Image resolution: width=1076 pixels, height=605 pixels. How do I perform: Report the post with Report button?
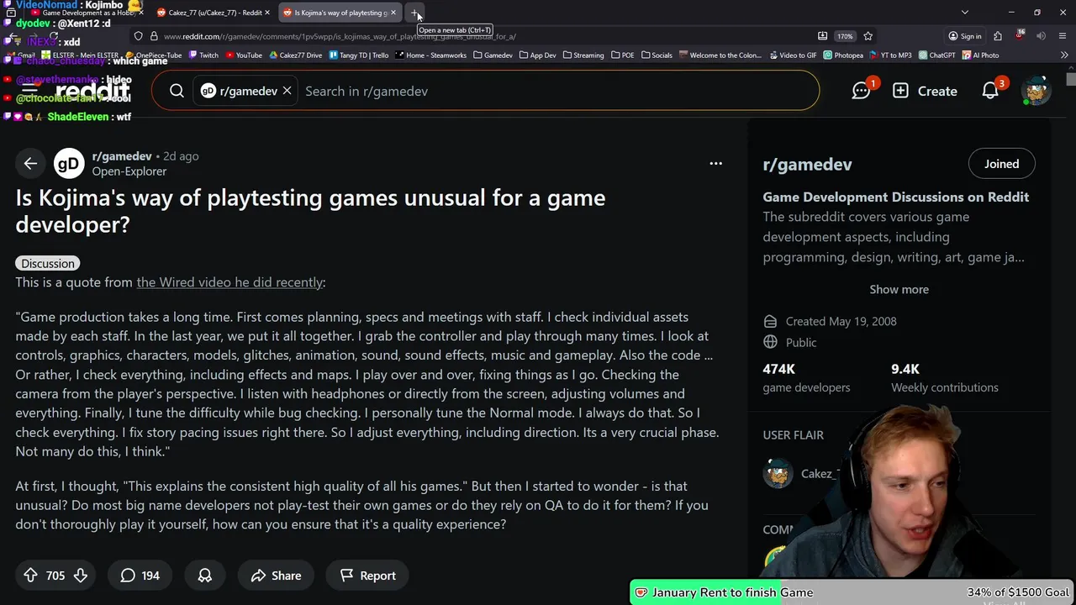click(x=367, y=576)
